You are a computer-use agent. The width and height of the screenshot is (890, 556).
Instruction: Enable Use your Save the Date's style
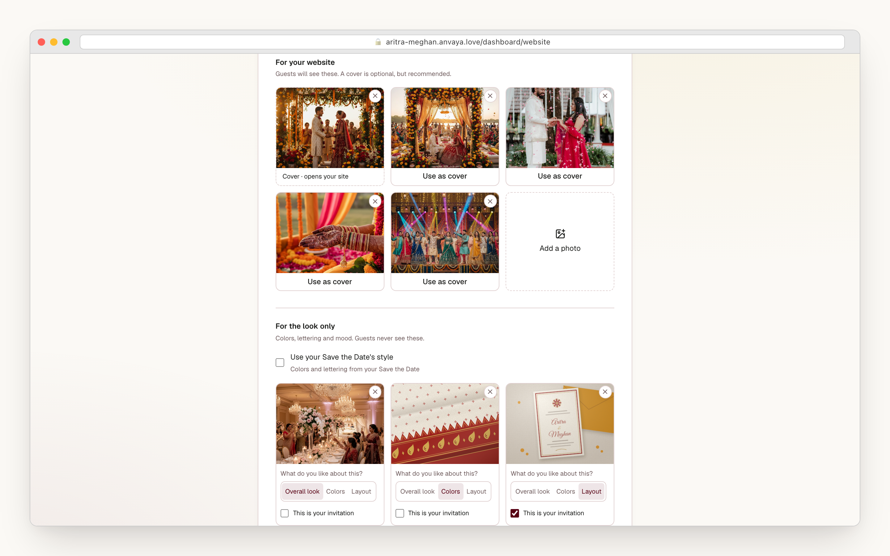tap(280, 363)
